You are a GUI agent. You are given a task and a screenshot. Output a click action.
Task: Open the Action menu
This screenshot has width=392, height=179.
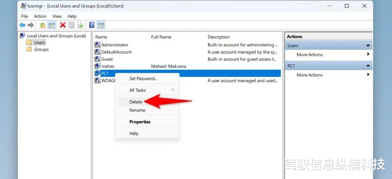pyautogui.click(x=40, y=16)
